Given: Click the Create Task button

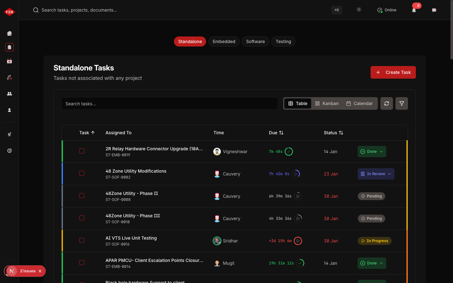Looking at the screenshot, I should pyautogui.click(x=393, y=72).
